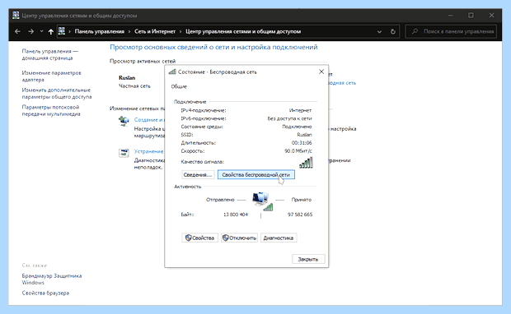Click the 'Создание и' connection setup link
Screen dimensions: 511x314
coord(148,120)
